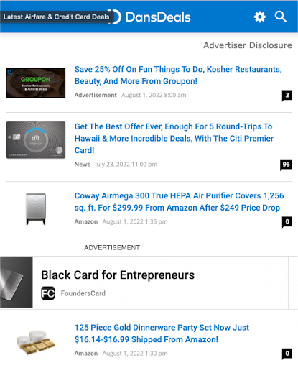Image resolution: width=298 pixels, height=368 pixels.
Task: Open the Coway Airmega air purifier article
Action: (179, 202)
